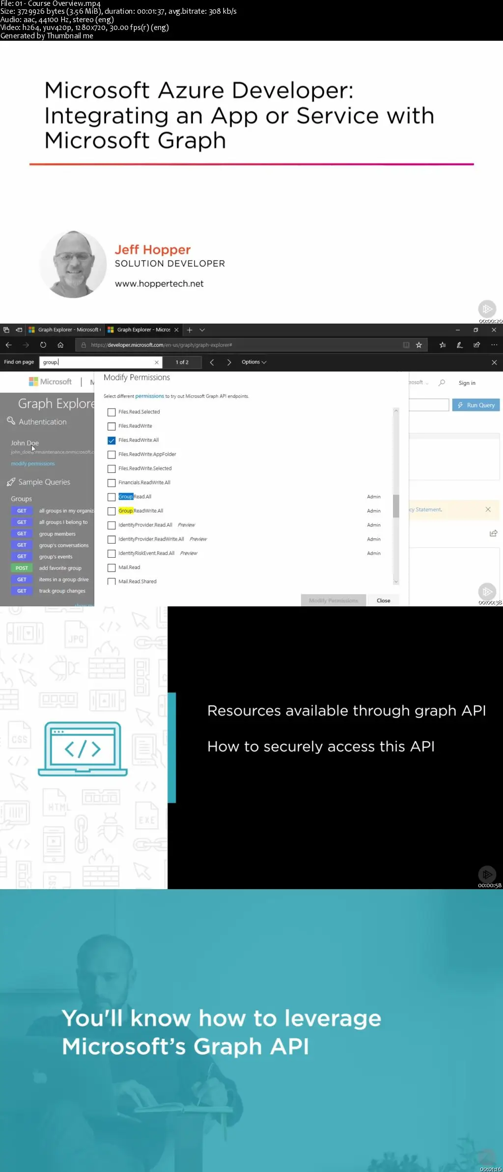Set these tabs aside icon

click(x=19, y=330)
